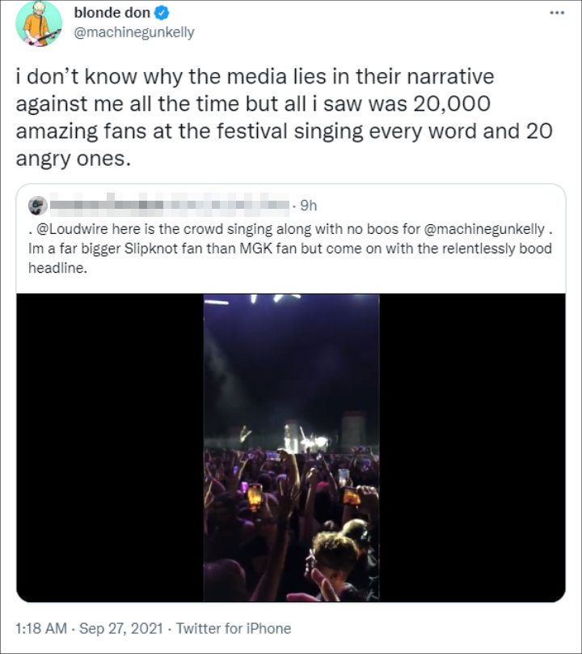Click the right black area of video player
Image resolution: width=582 pixels, height=654 pixels.
click(x=472, y=448)
